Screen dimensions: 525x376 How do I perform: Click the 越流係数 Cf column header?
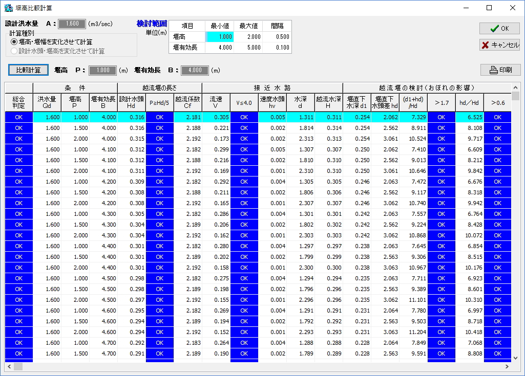click(187, 102)
